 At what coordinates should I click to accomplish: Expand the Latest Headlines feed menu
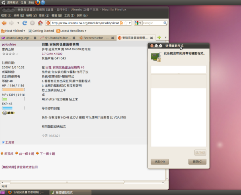coord(71,31)
